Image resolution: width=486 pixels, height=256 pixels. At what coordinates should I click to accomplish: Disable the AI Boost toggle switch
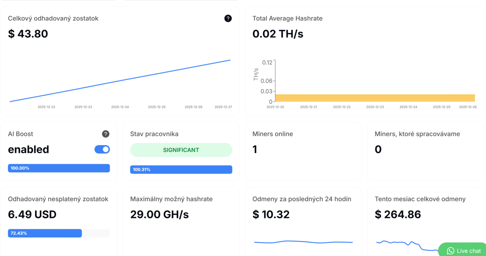[x=102, y=149]
